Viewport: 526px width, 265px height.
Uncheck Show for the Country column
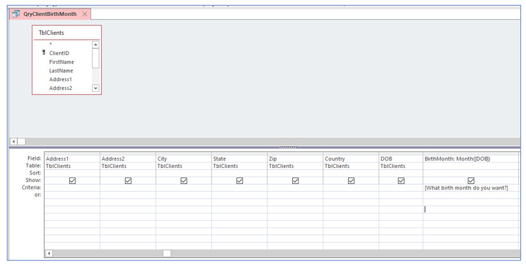click(x=351, y=181)
